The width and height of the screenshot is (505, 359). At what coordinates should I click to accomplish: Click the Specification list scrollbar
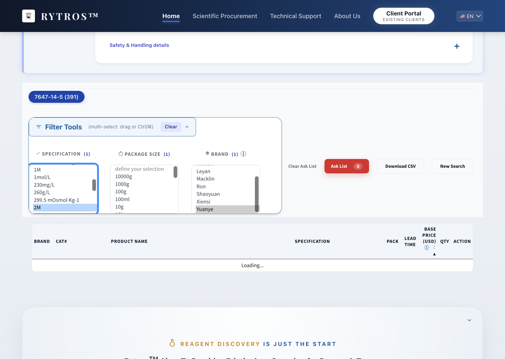tap(94, 185)
